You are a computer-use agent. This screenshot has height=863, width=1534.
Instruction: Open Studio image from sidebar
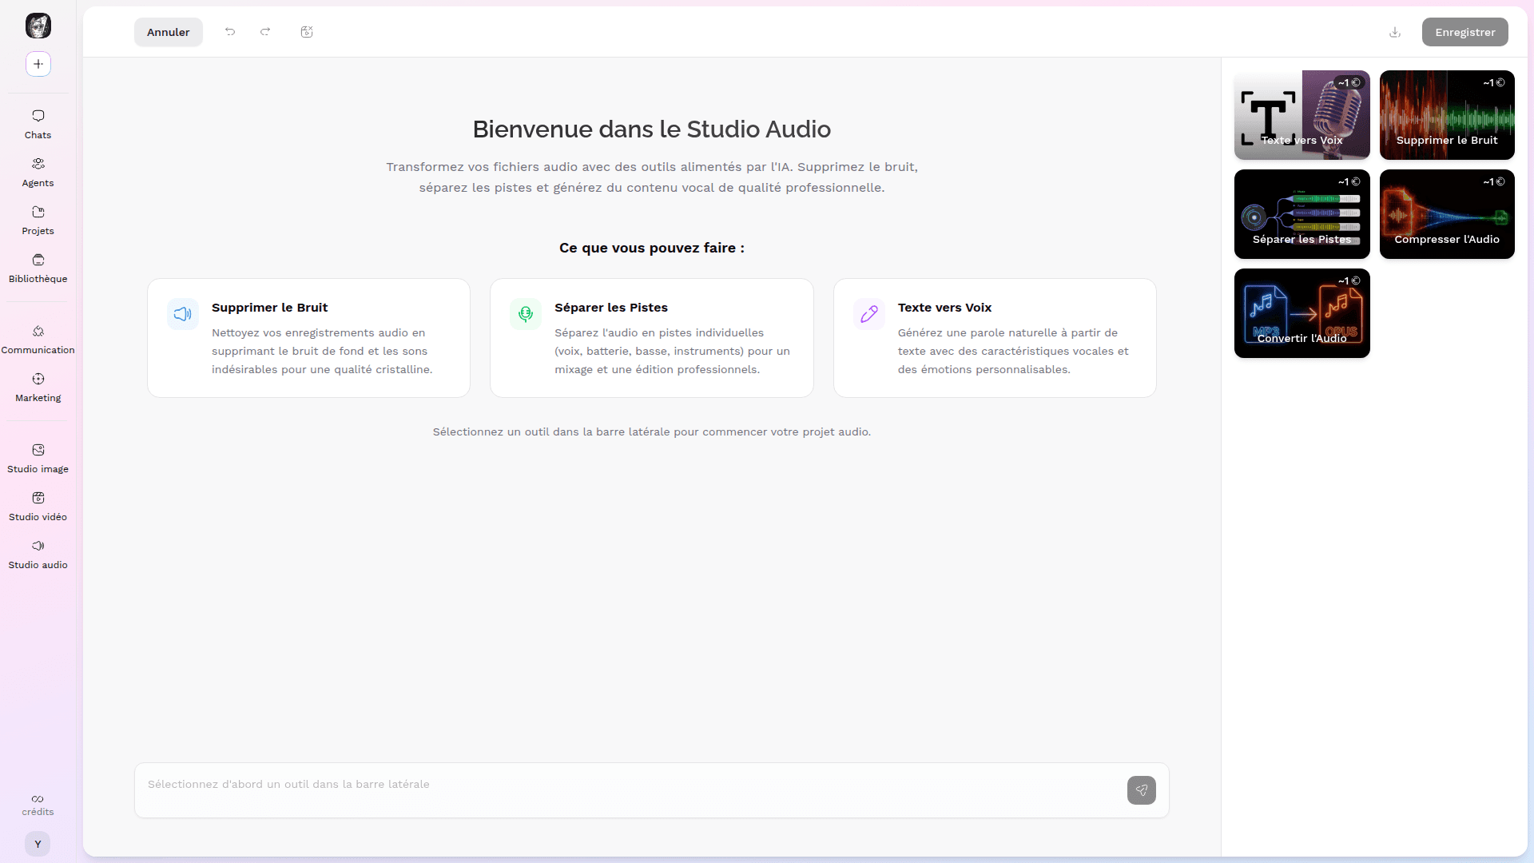[x=38, y=458]
